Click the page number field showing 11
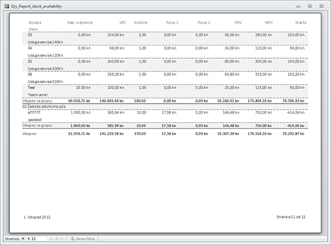Viewport: 331px width, 245px height. pos(39,238)
